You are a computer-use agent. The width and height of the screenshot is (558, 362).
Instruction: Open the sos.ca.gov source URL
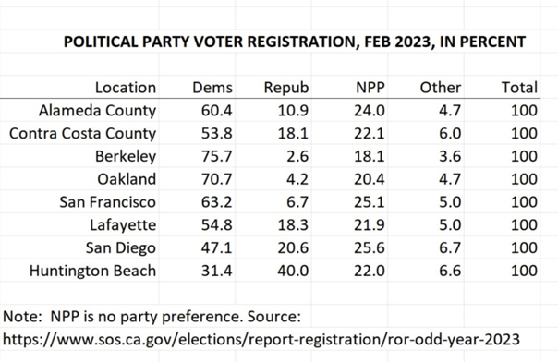[x=261, y=339]
